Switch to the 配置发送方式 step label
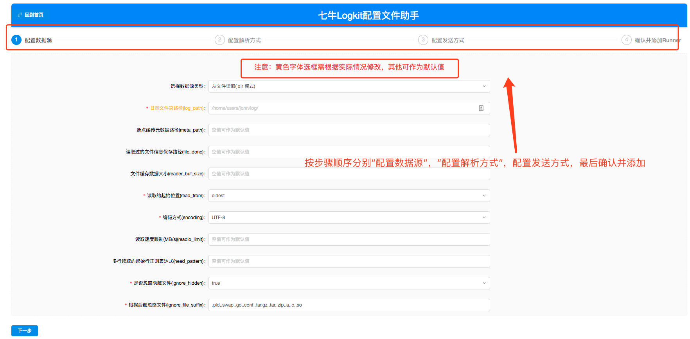Viewport: 690px width, 339px height. tap(448, 40)
